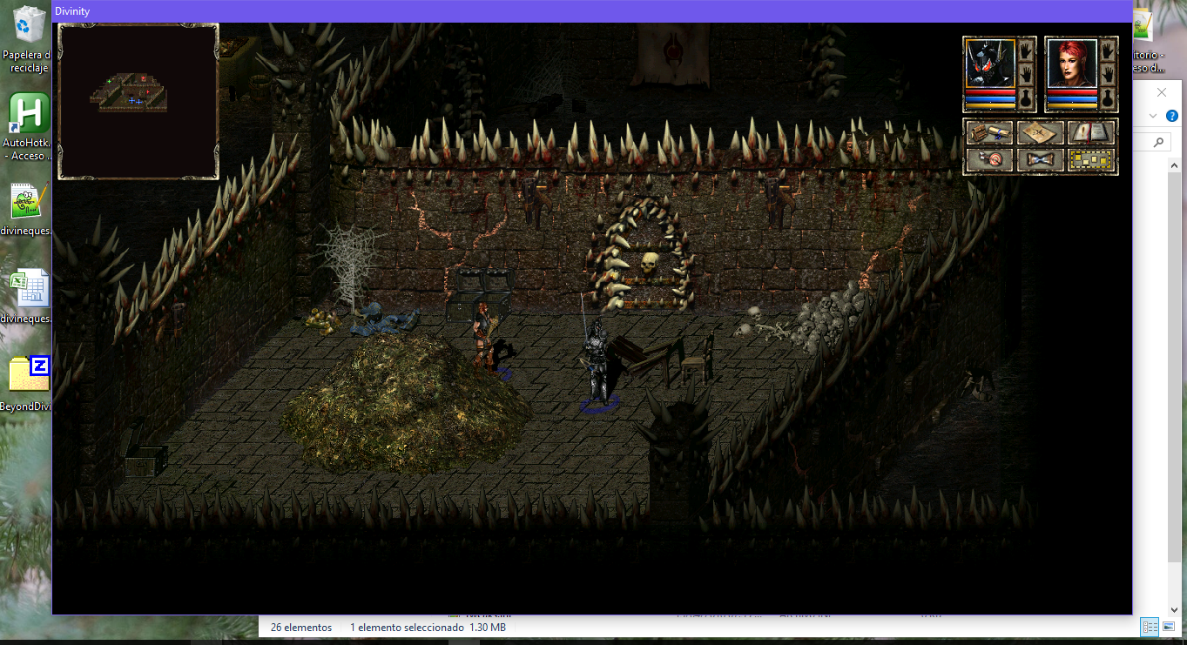Image resolution: width=1187 pixels, height=645 pixels.
Task: Click the armored knight character in the room
Action: [597, 361]
